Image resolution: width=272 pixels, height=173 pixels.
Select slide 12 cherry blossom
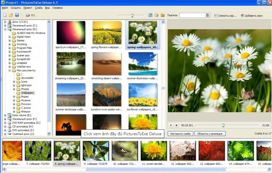[183, 151]
